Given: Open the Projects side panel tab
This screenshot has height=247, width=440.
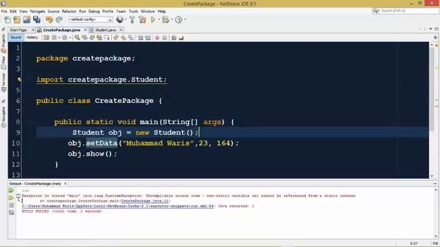Looking at the screenshot, I should point(3,43).
